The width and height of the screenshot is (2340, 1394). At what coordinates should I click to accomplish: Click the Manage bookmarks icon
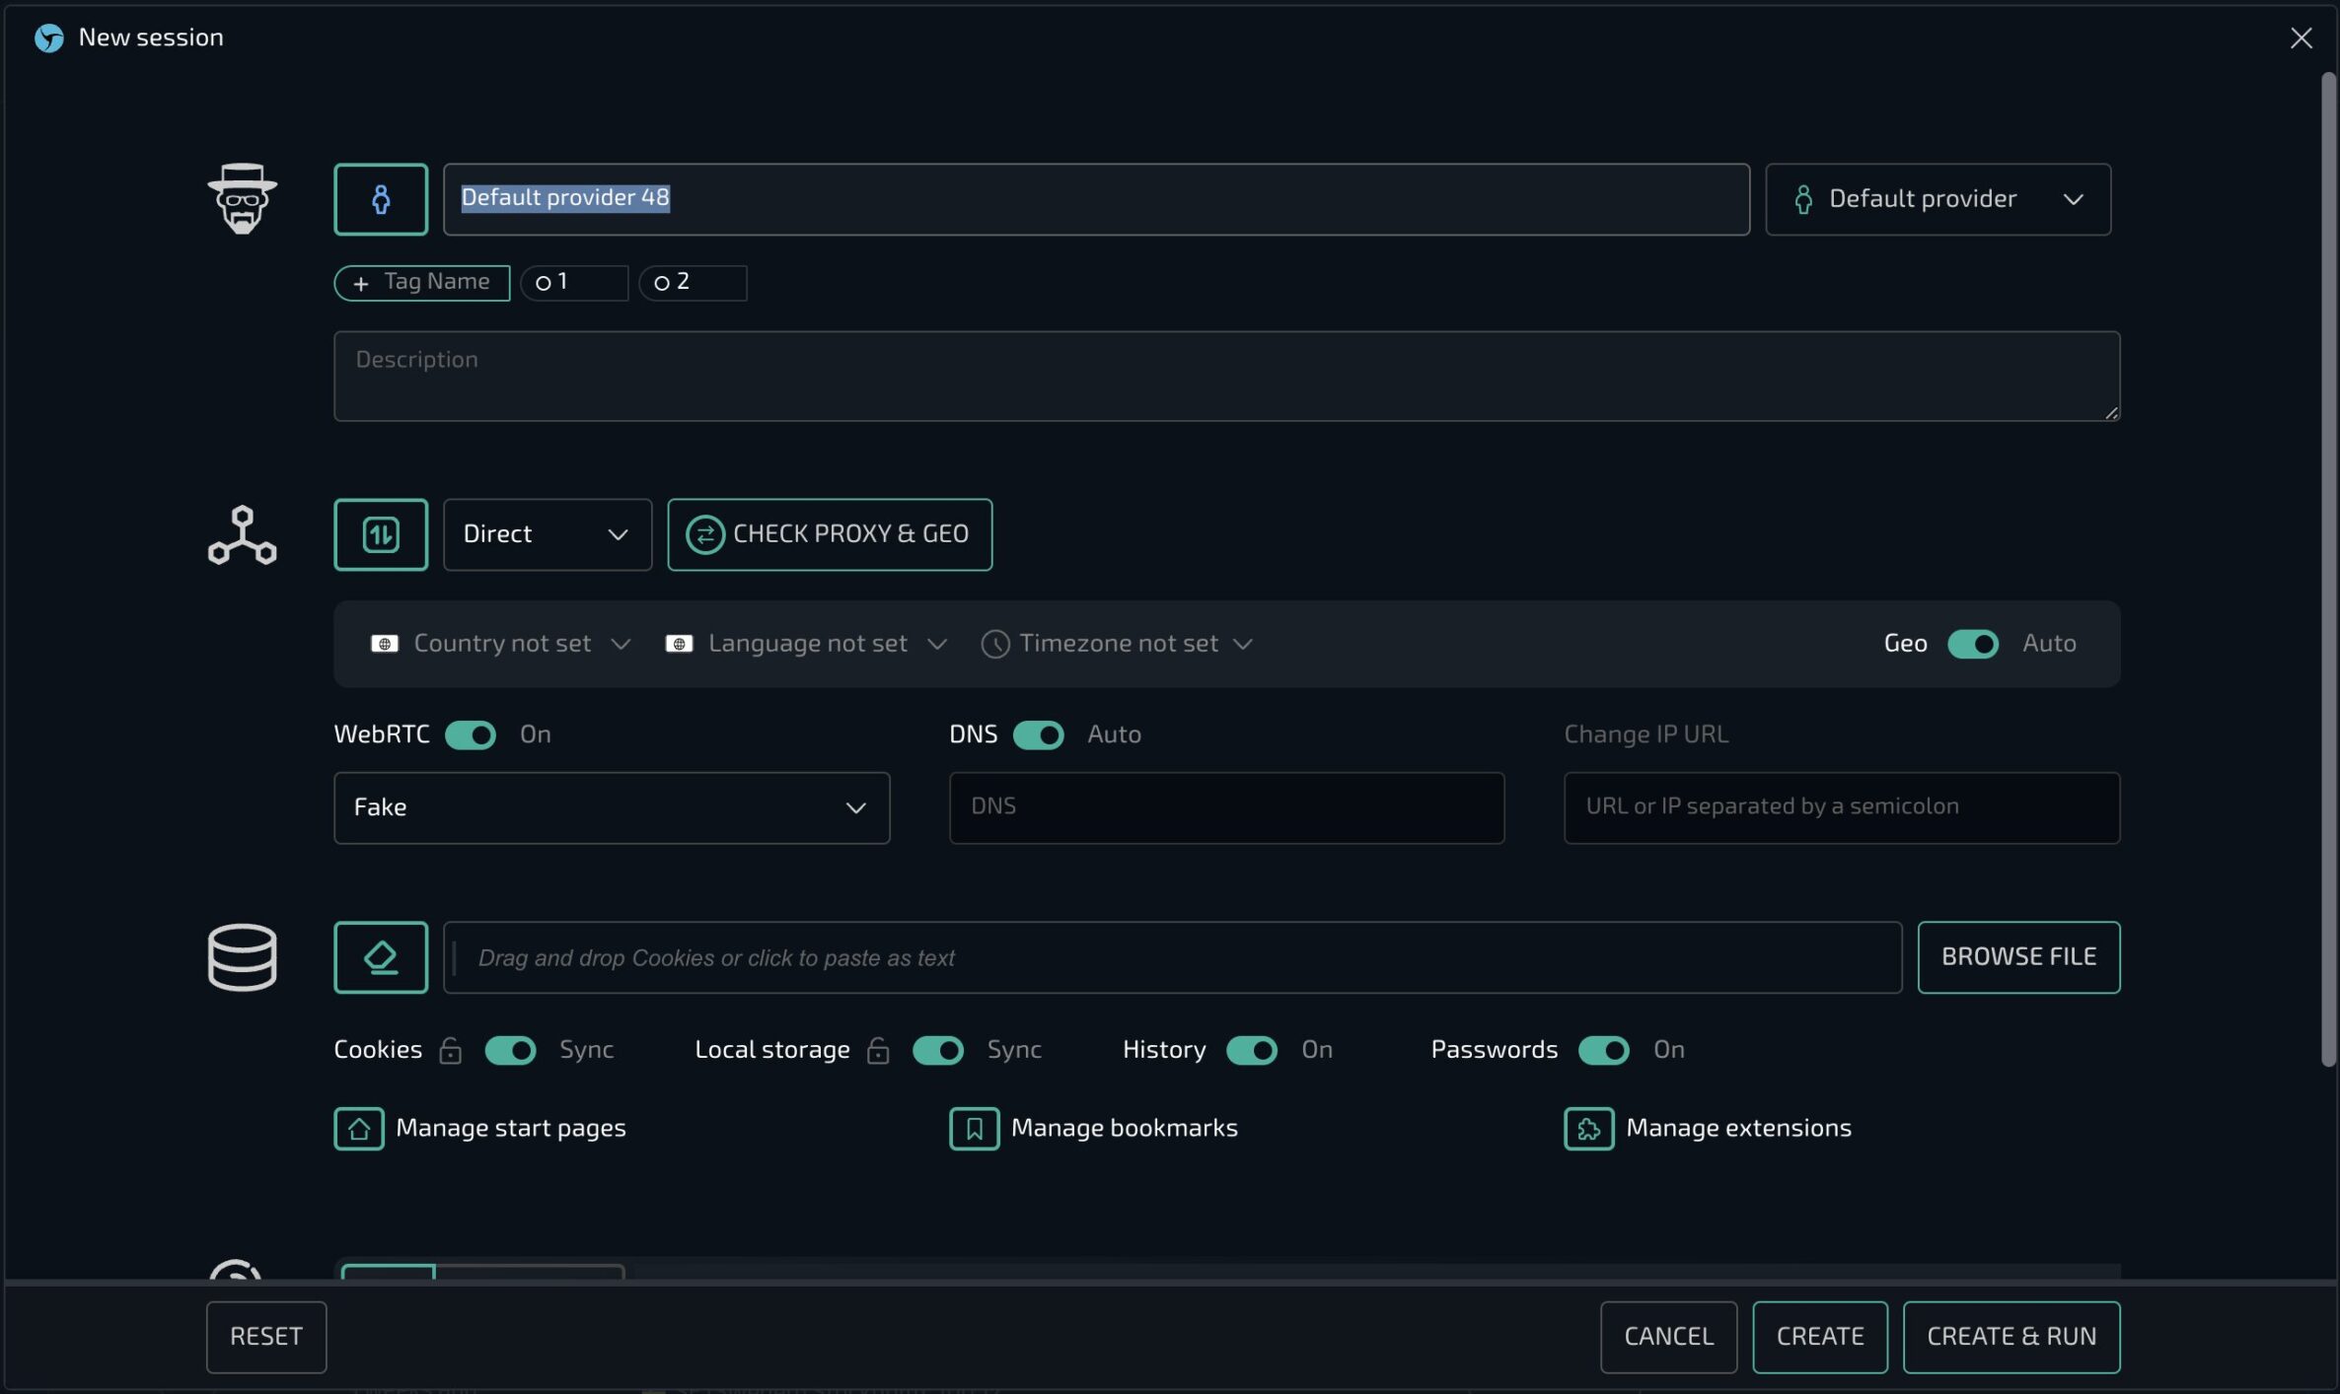(x=975, y=1128)
